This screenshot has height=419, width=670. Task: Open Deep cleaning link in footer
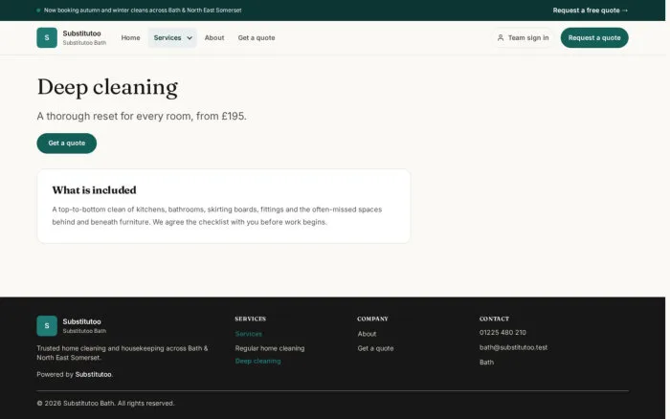(x=257, y=361)
